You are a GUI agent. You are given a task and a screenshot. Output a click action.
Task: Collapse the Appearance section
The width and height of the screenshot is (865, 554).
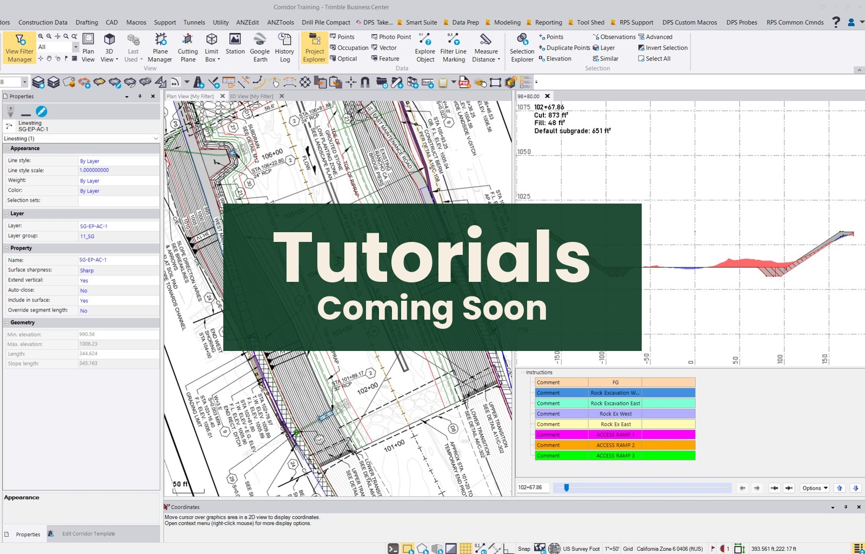(6, 148)
